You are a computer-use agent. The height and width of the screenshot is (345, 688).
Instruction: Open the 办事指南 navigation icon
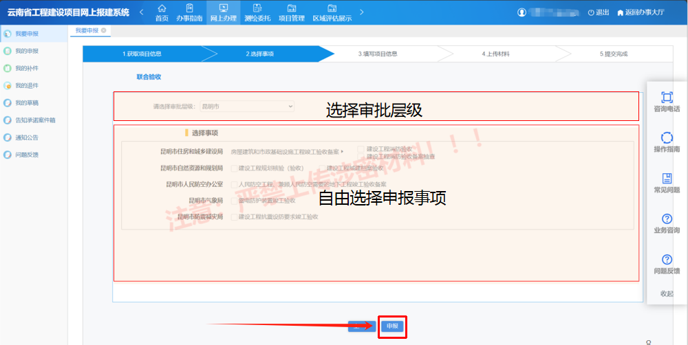pyautogui.click(x=190, y=8)
